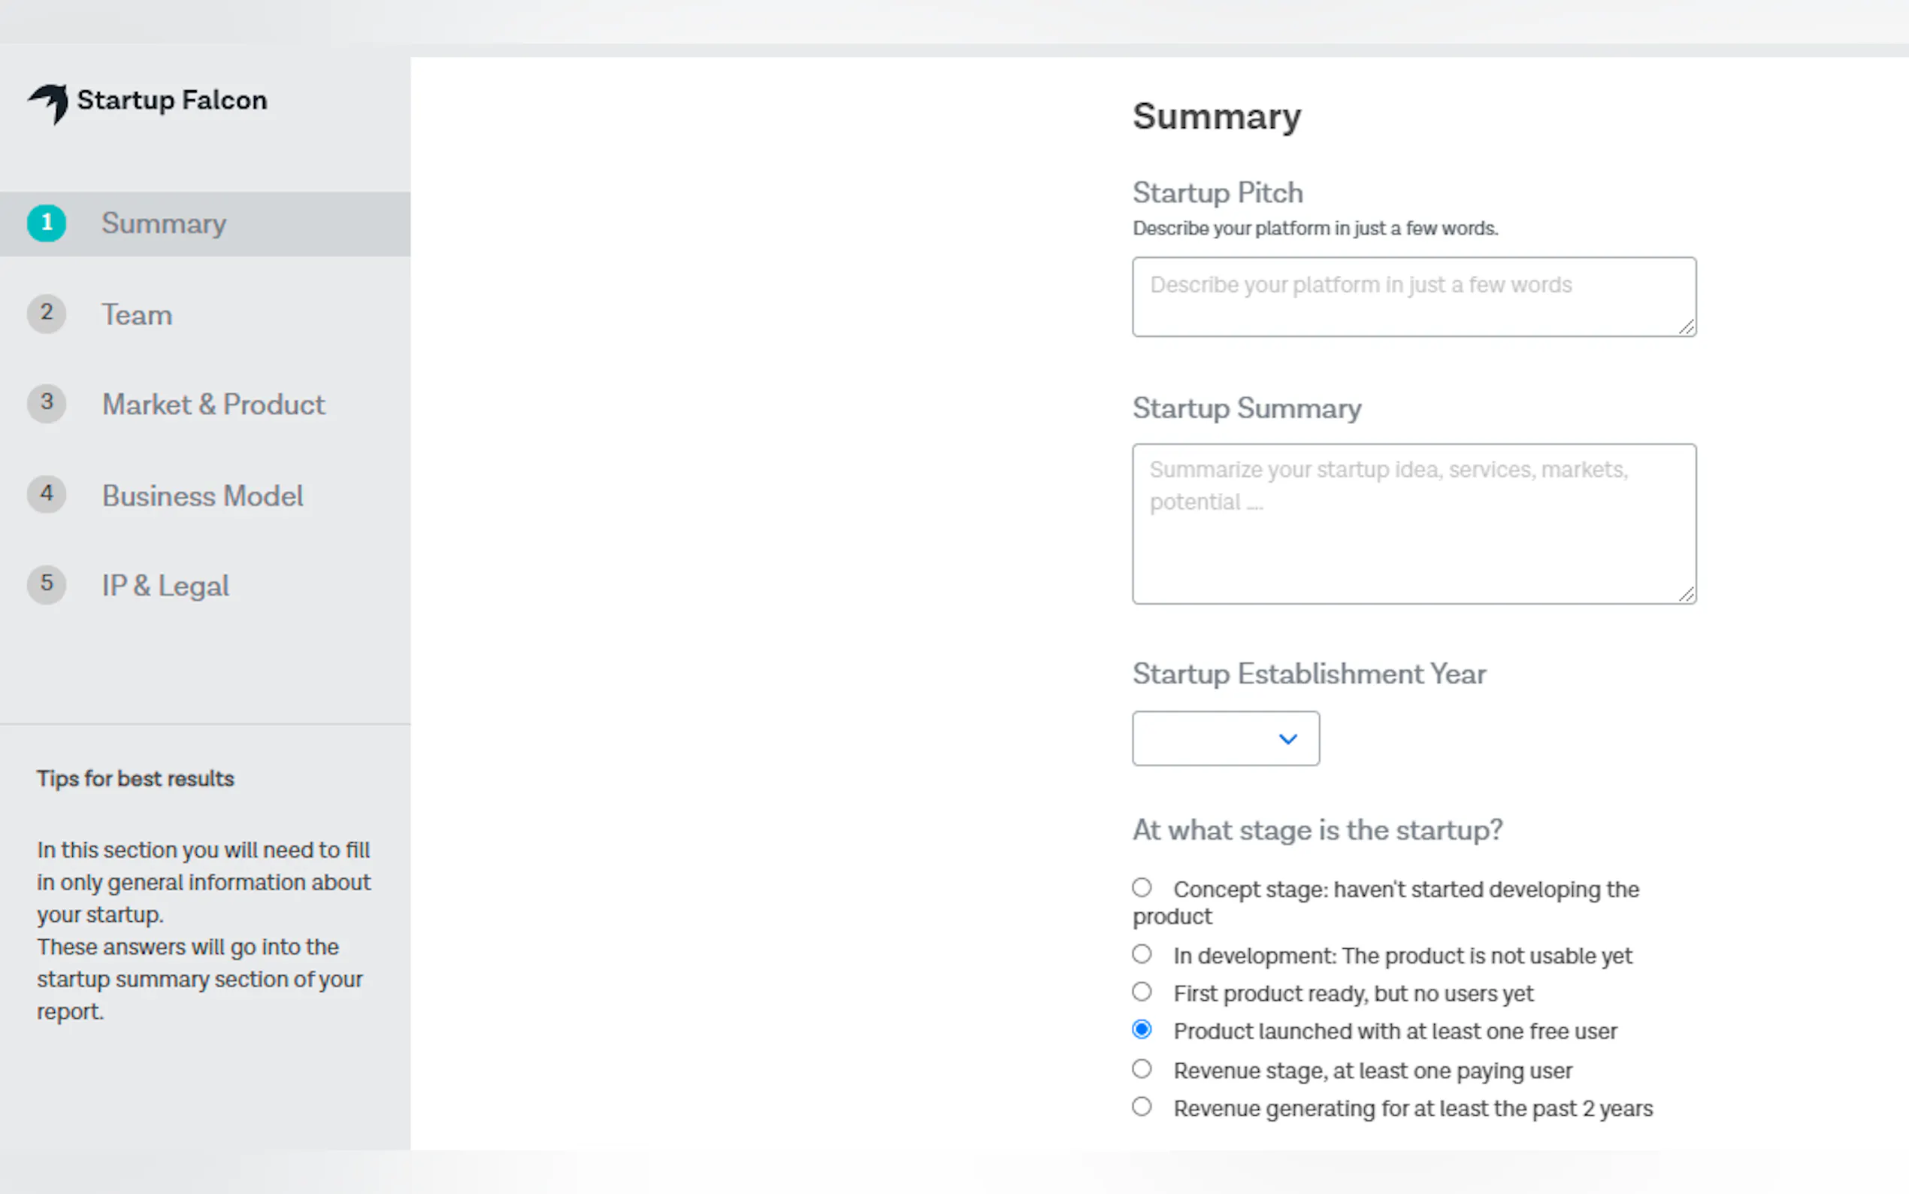
Task: Click step 1 circle icon for Summary
Action: pos(47,223)
